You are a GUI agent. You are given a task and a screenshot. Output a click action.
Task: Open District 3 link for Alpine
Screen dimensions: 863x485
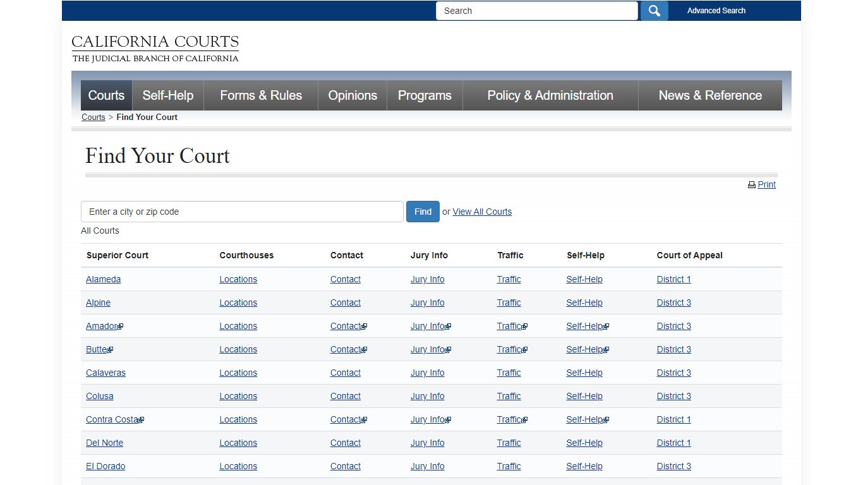(674, 302)
